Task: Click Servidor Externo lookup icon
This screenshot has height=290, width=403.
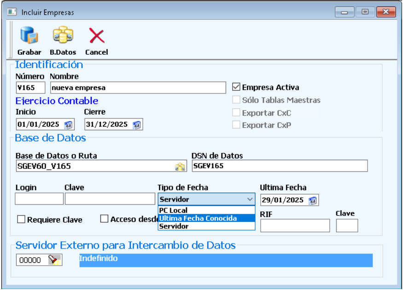Action: (54, 260)
